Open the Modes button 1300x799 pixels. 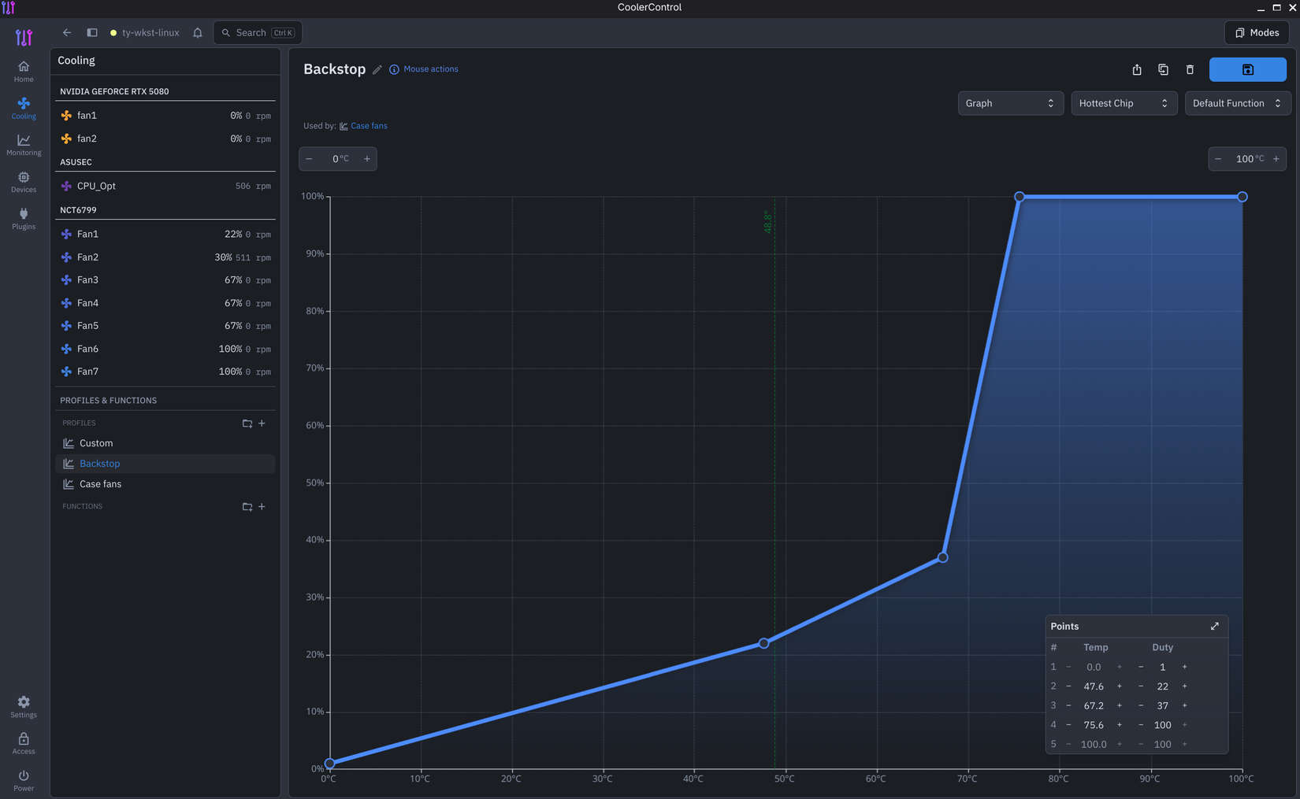tap(1257, 32)
